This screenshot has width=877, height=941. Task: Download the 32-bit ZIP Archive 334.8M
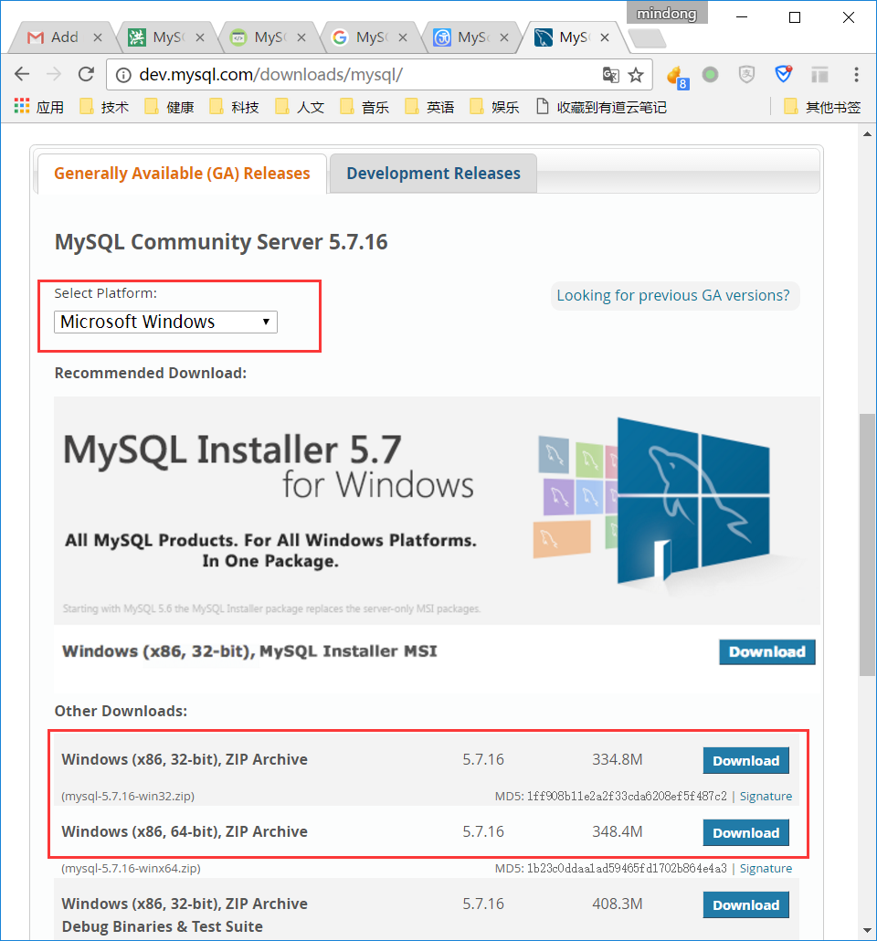[746, 760]
